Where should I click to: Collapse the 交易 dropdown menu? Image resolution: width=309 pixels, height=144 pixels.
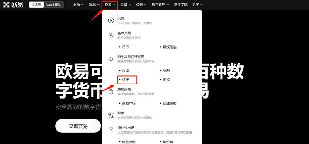click(x=110, y=5)
